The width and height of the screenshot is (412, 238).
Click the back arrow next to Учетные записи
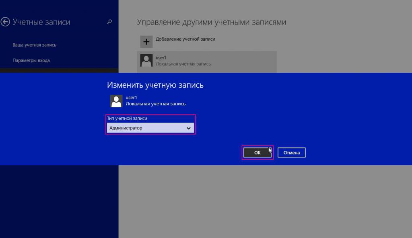5,22
